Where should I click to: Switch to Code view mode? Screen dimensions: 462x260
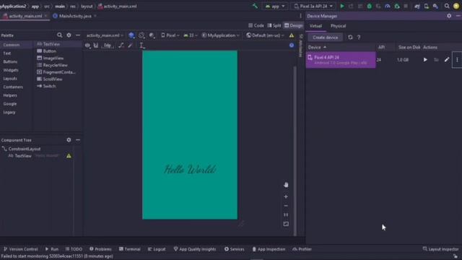click(256, 26)
